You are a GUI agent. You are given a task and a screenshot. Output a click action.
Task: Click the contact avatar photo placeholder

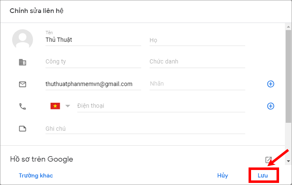[23, 39]
